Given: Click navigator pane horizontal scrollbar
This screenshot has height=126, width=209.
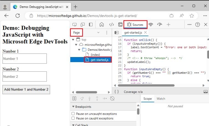Looking at the screenshot, I should (86, 92).
